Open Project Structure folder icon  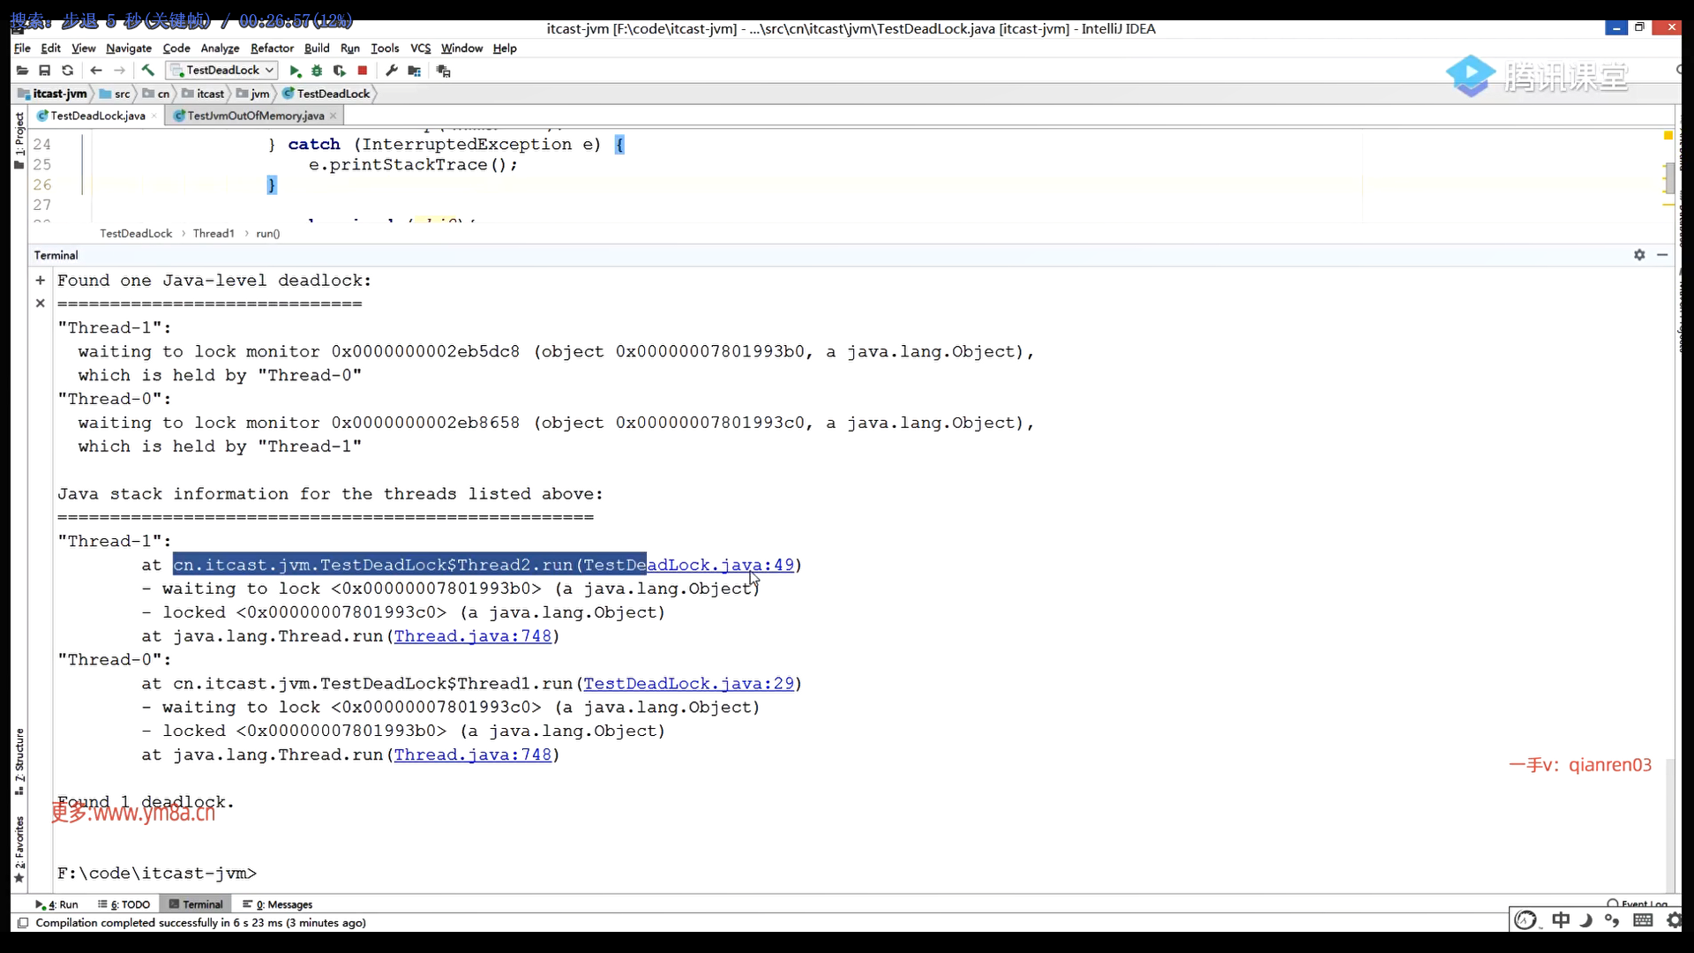(414, 71)
